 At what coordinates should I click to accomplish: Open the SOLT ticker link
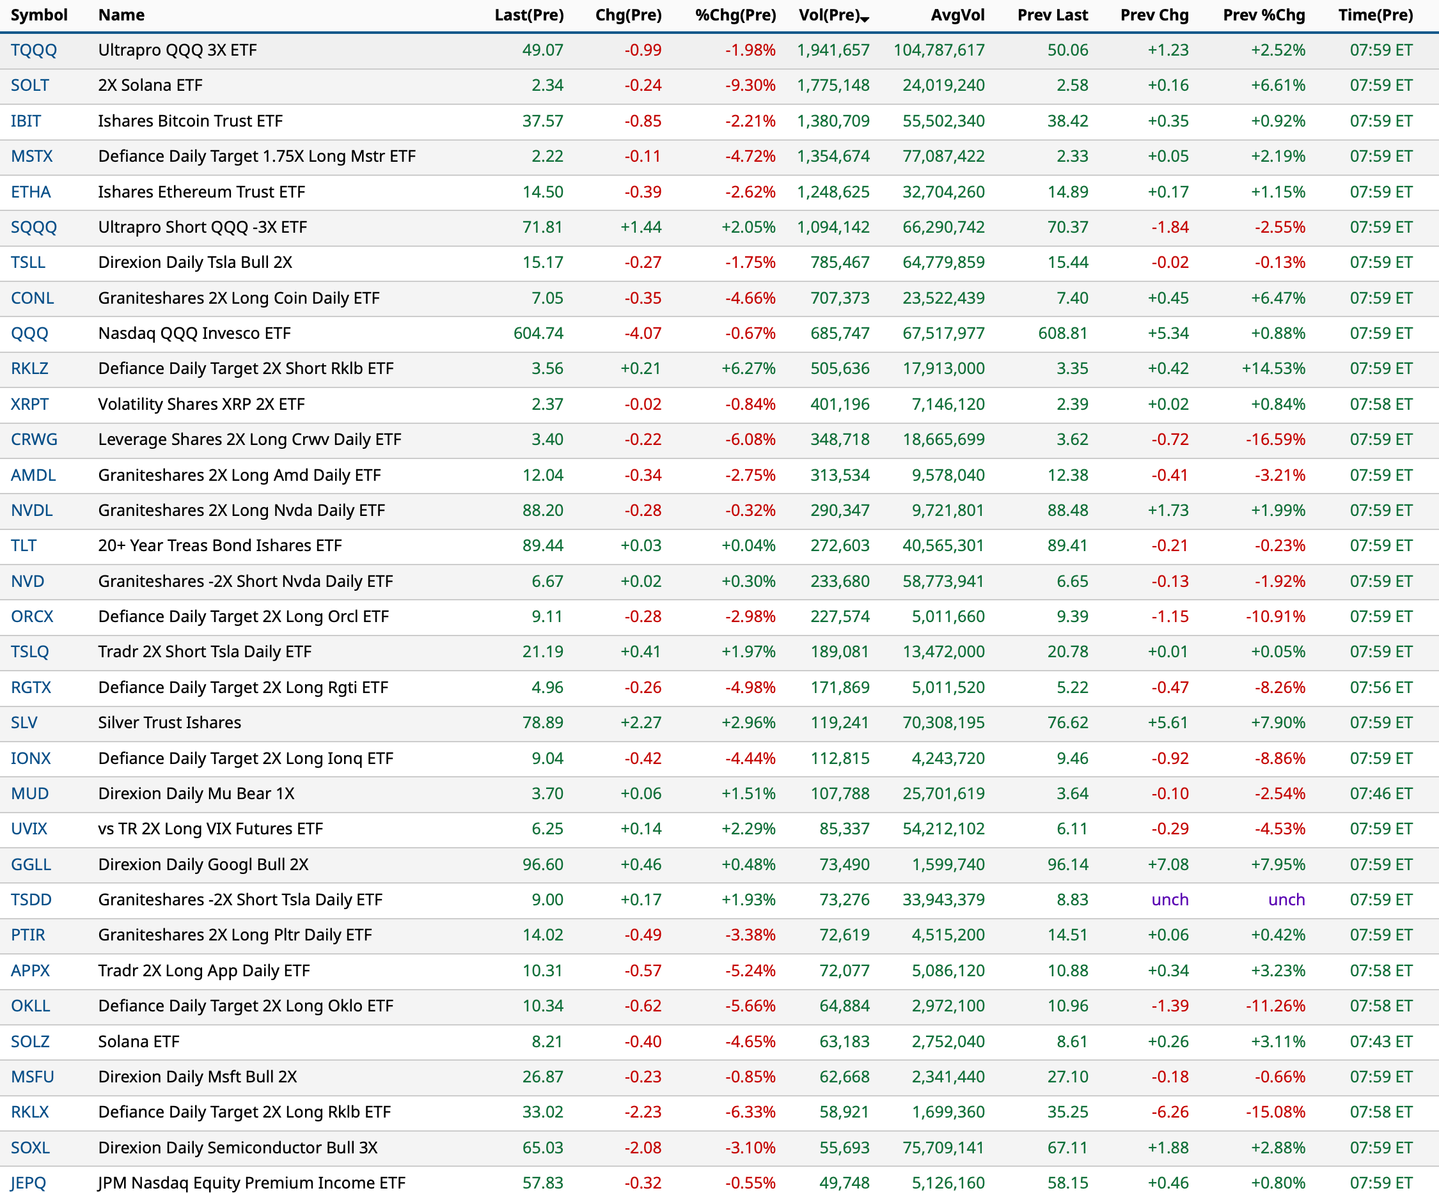coord(29,86)
